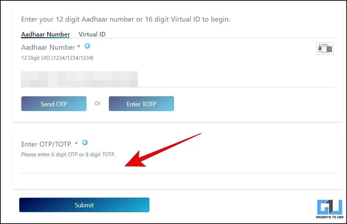This screenshot has height=224, width=347.
Task: Click the 'Please enter 6 digit OTP' hint text
Action: click(x=68, y=155)
